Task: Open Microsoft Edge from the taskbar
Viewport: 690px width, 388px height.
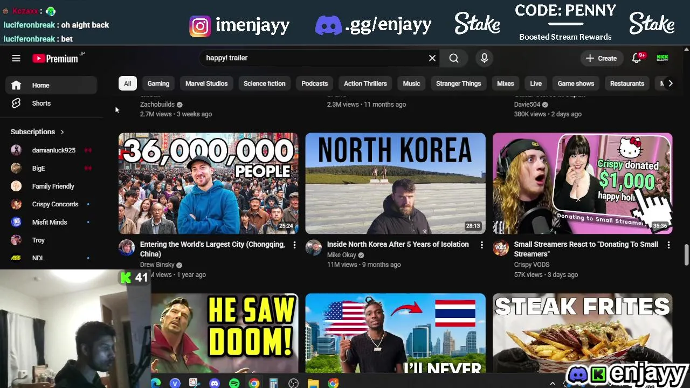Action: click(155, 383)
